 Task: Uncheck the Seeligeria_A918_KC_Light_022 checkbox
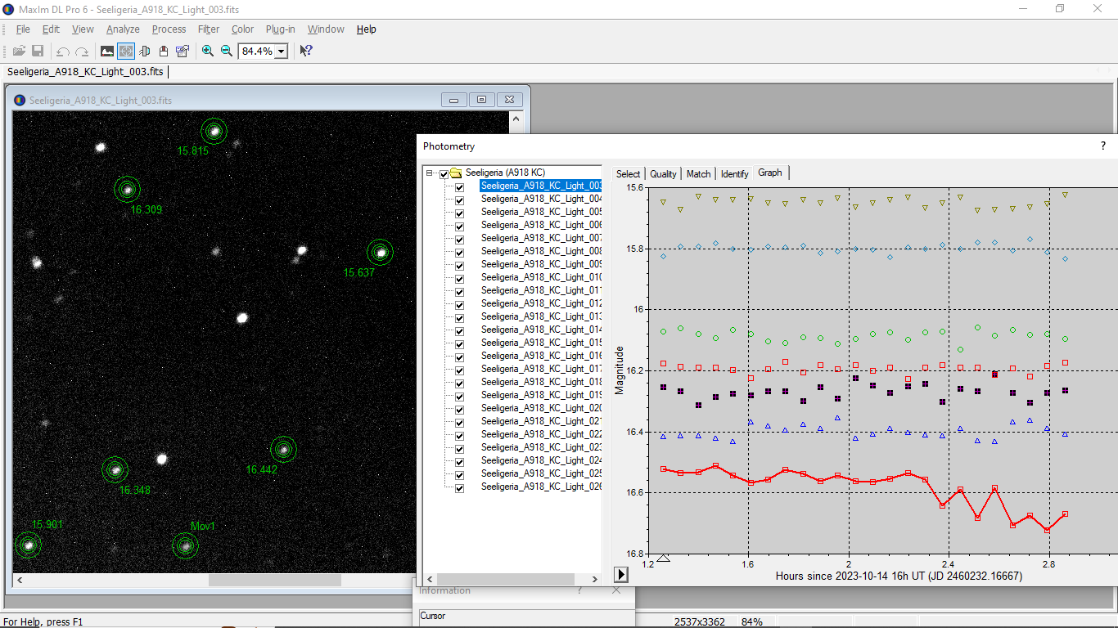459,436
